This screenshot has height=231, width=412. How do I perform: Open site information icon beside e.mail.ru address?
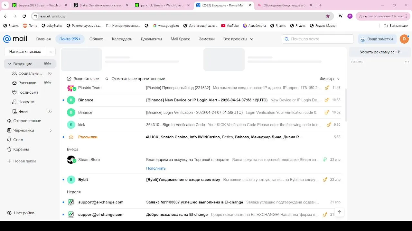point(35,16)
